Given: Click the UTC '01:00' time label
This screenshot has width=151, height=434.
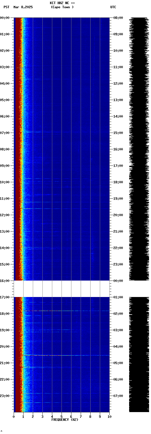Looking at the screenshot, I should pos(118,297).
